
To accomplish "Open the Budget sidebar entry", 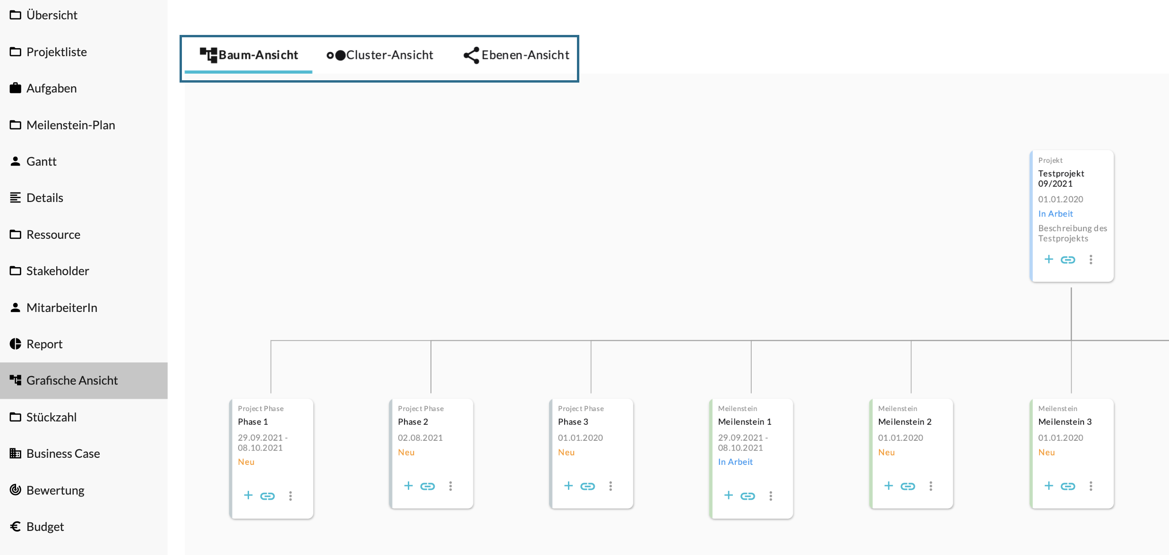I will [x=45, y=527].
